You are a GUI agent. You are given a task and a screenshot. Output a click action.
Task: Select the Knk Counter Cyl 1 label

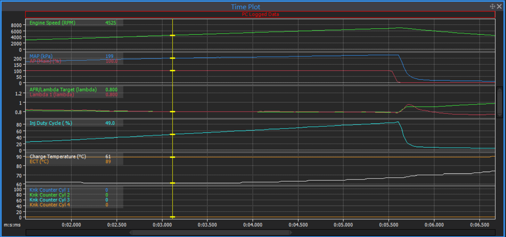coord(50,190)
